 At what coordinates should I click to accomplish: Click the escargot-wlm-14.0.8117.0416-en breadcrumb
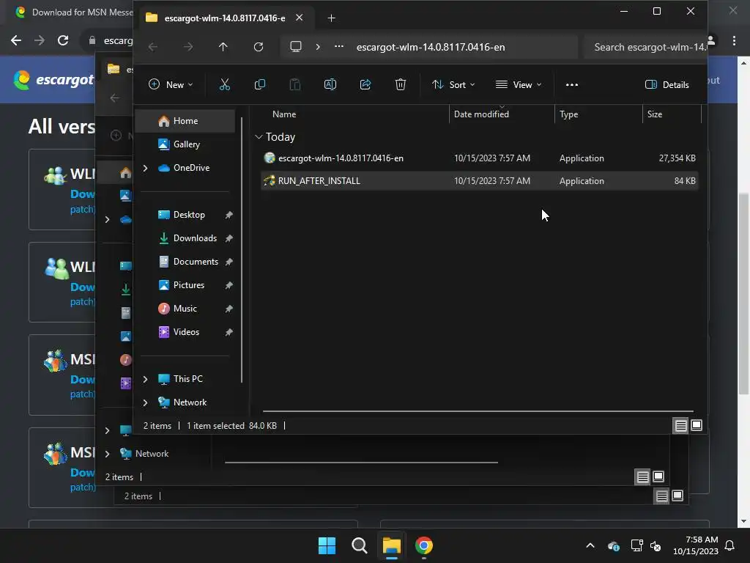point(431,47)
